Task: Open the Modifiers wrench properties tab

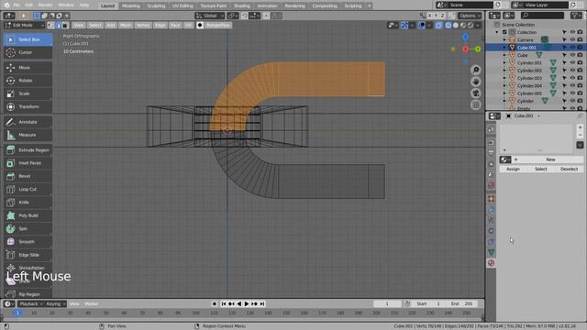Action: [x=491, y=209]
